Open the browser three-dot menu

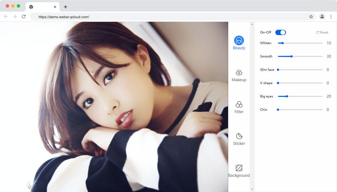331,16
